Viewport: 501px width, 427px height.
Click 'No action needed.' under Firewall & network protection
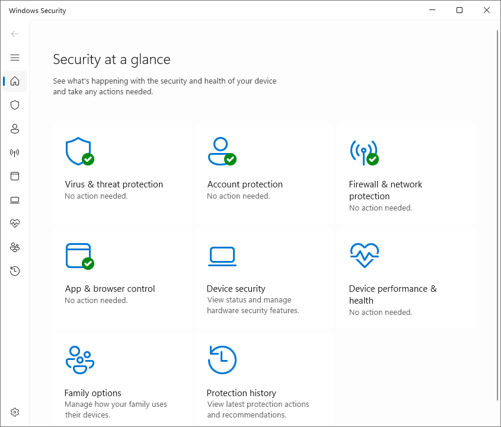(x=381, y=208)
